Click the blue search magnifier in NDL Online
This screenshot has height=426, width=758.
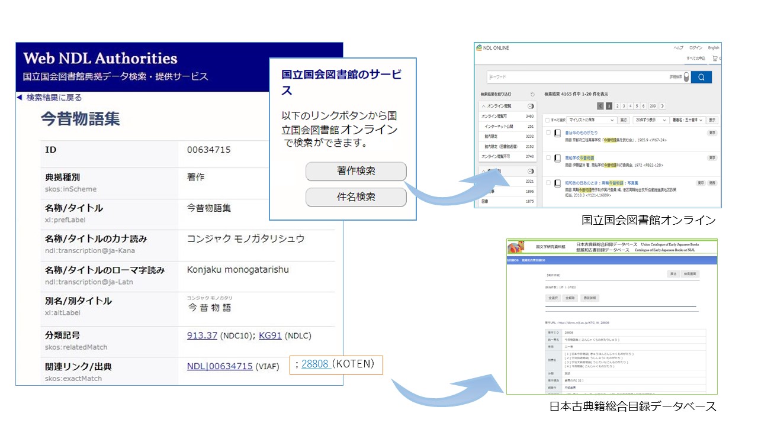point(701,77)
